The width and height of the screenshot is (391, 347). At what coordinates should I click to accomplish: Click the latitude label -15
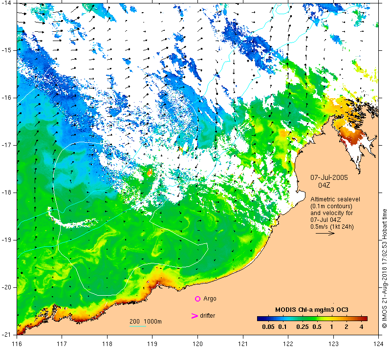point(6,50)
